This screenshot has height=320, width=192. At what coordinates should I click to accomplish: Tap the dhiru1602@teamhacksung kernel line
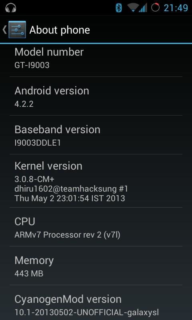71,189
